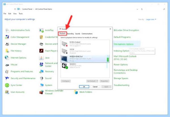The width and height of the screenshot is (170, 117).
Task: Click the Properties button
Action: pos(104,81)
